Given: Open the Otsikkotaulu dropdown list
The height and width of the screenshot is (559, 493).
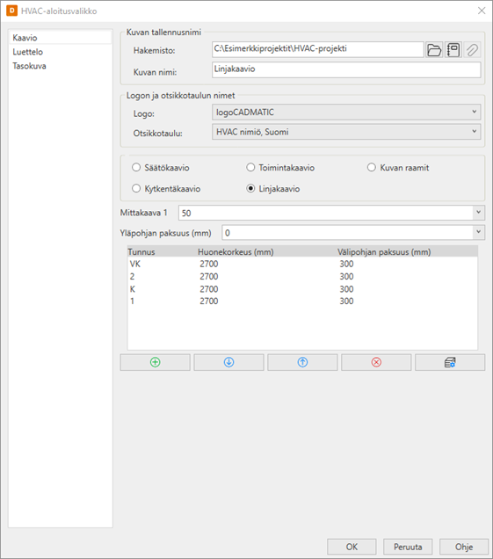Looking at the screenshot, I should 346,132.
